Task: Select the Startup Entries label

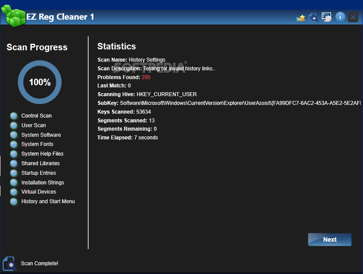Action: click(38, 173)
